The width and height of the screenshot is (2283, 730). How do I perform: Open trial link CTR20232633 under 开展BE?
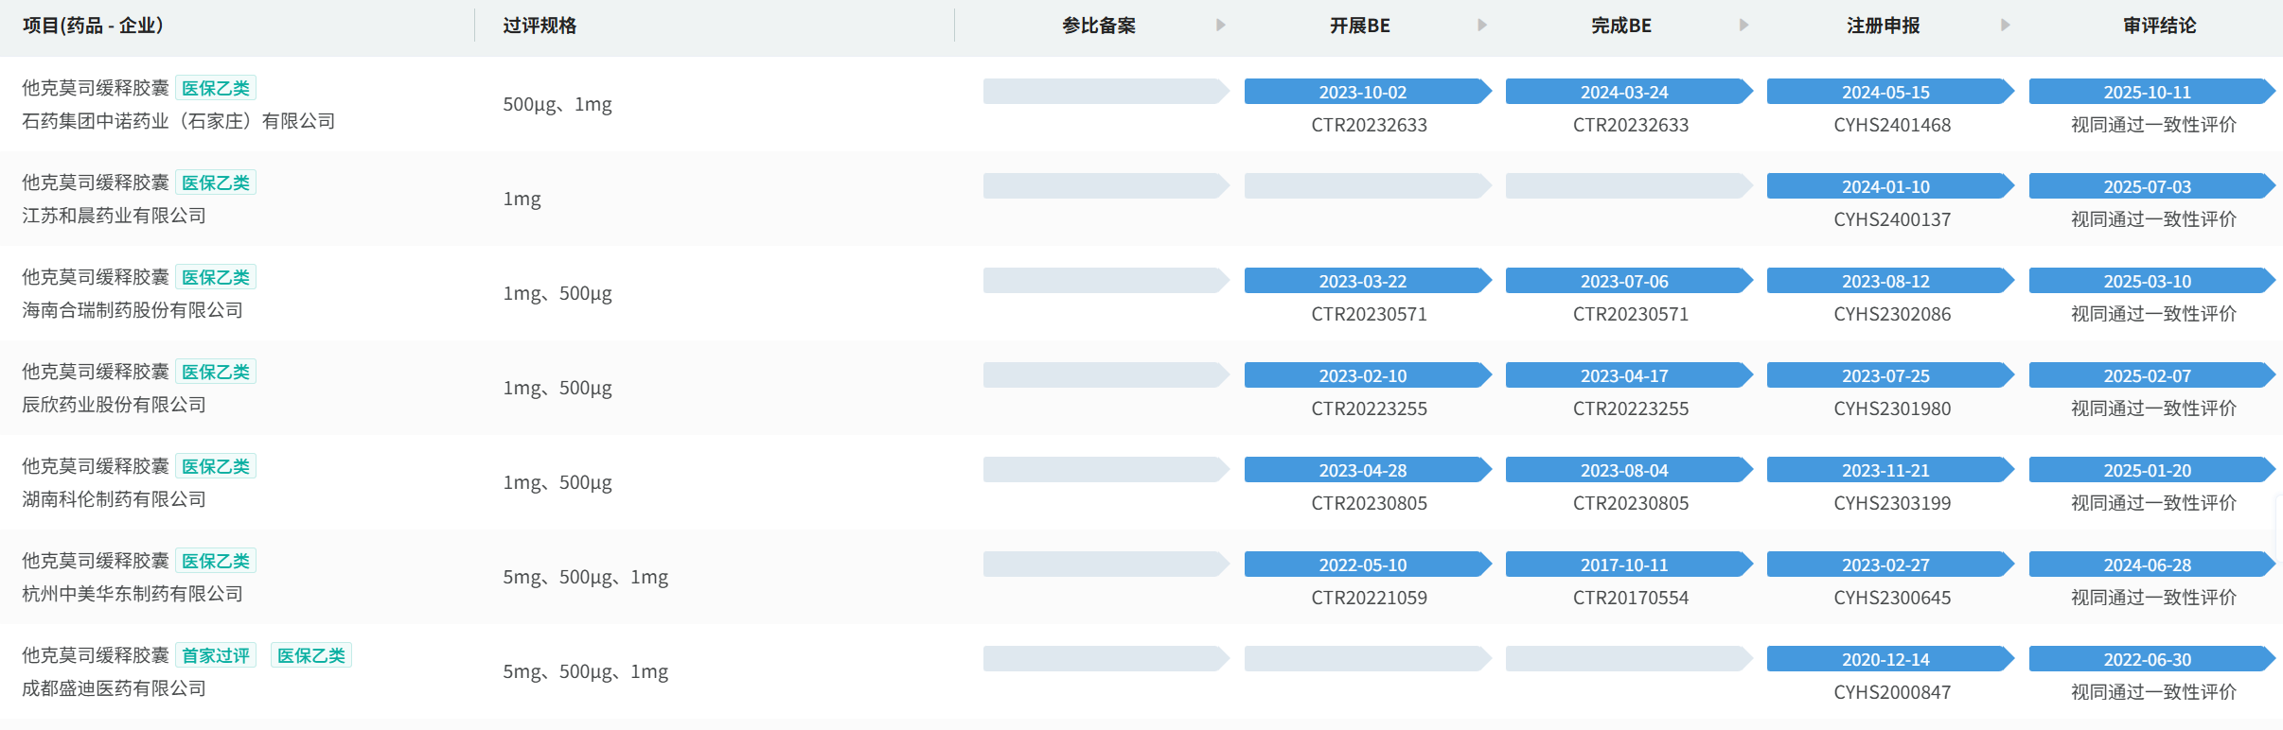(x=1369, y=125)
